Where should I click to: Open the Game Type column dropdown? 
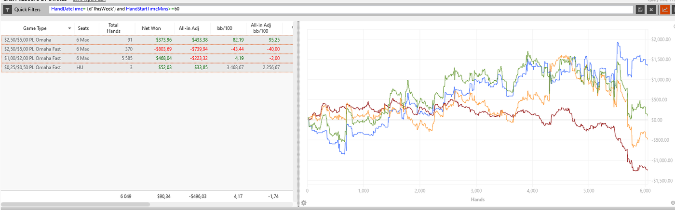tap(69, 28)
